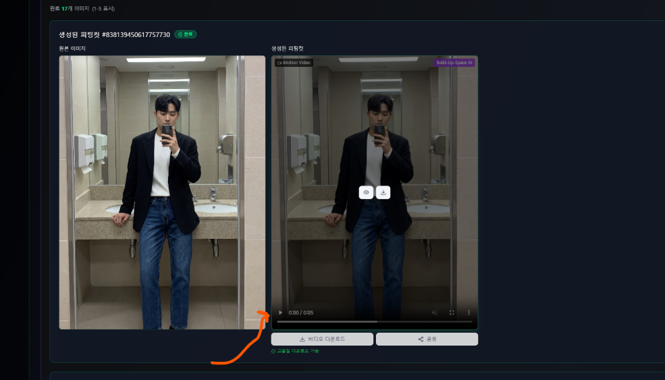Select the fitting cut ID #838139450617757730
665x380 pixels.
coord(136,35)
